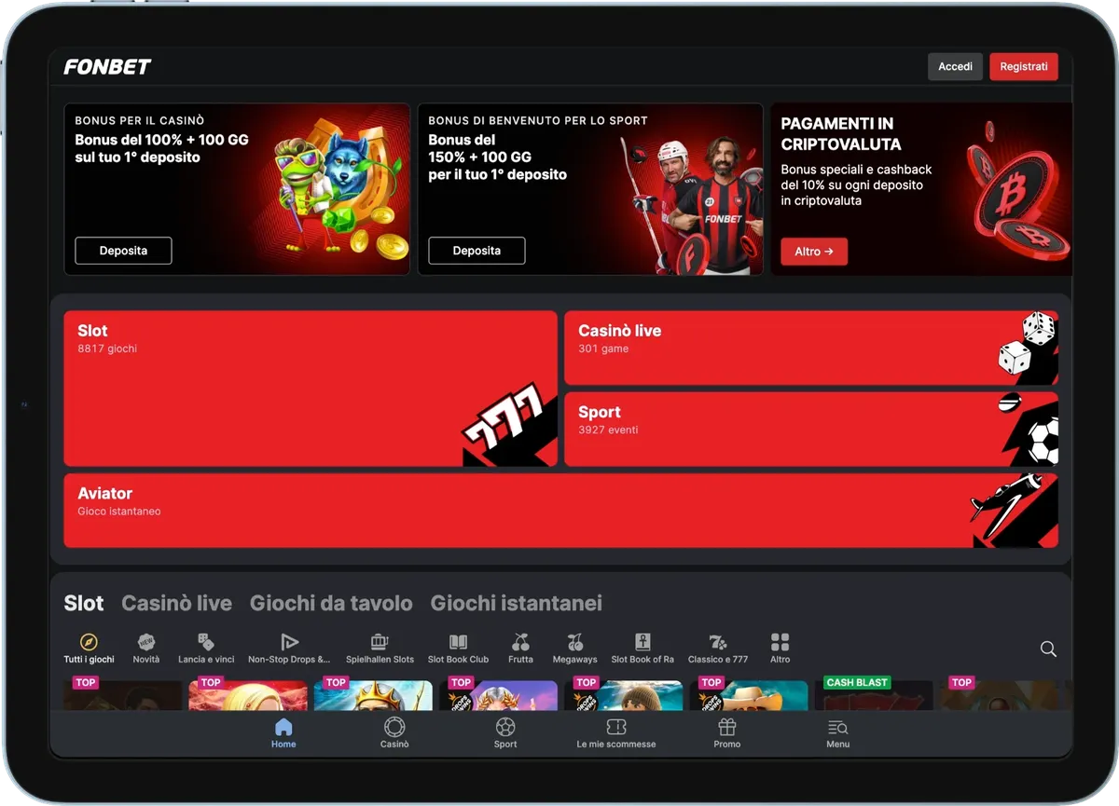Tap the Casinò chip icon in bottom bar
This screenshot has width=1119, height=806.
[394, 727]
